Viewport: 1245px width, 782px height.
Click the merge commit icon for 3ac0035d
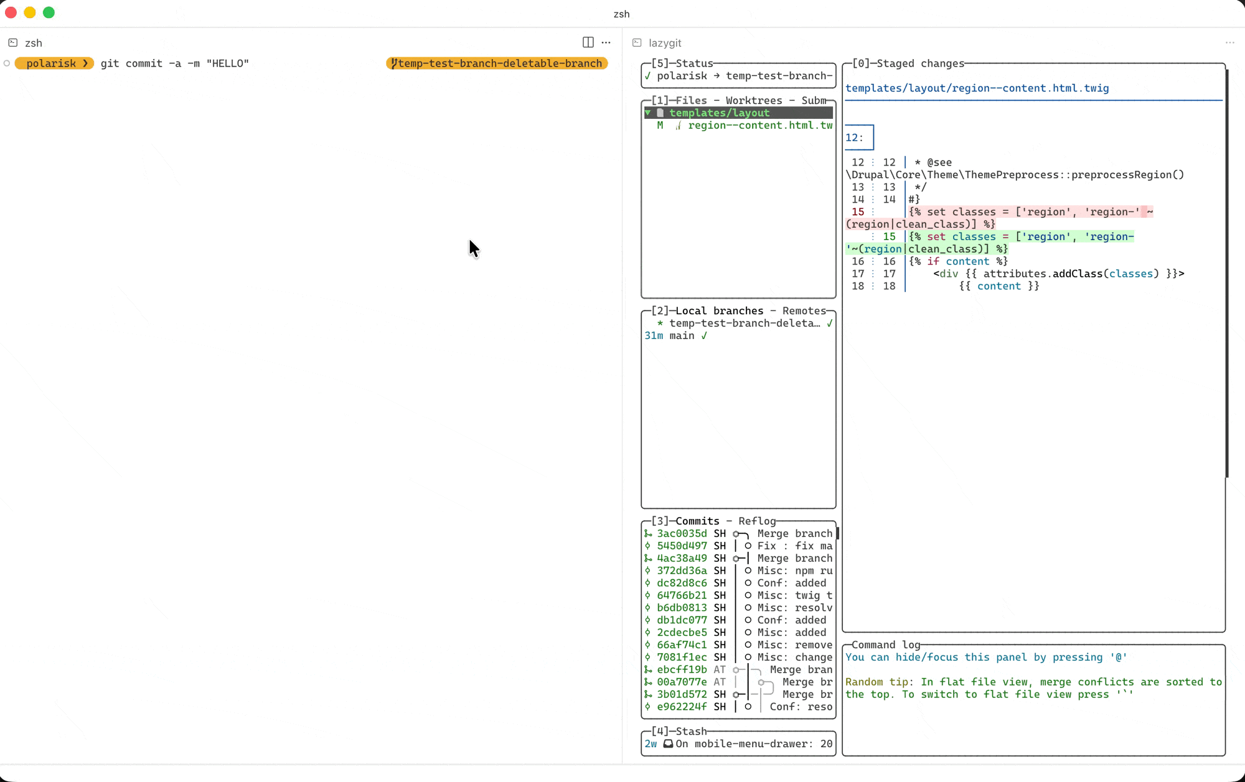click(x=648, y=533)
